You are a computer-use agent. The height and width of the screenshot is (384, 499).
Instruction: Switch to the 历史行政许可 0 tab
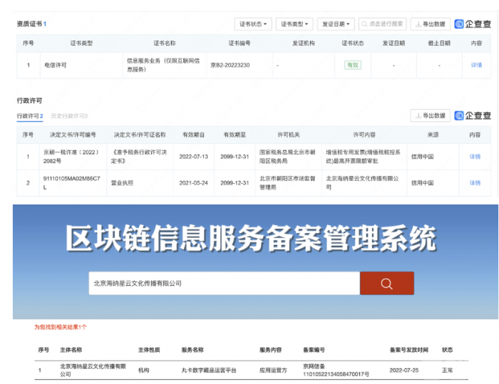click(69, 116)
